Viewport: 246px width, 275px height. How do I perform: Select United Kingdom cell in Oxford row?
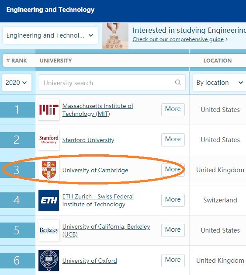click(220, 261)
